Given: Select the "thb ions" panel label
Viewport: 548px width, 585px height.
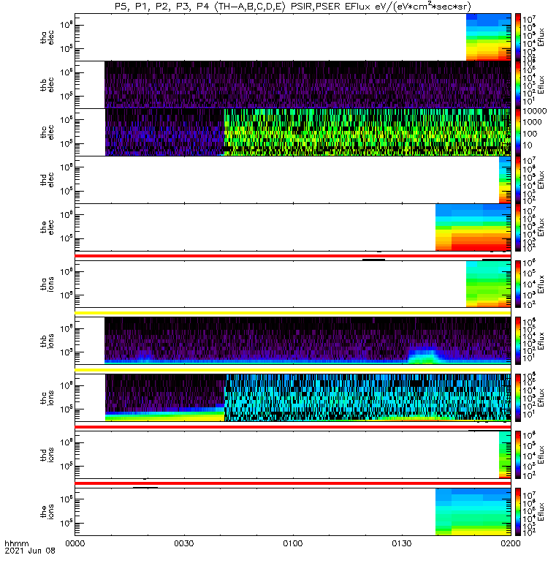Looking at the screenshot, I should (47, 341).
